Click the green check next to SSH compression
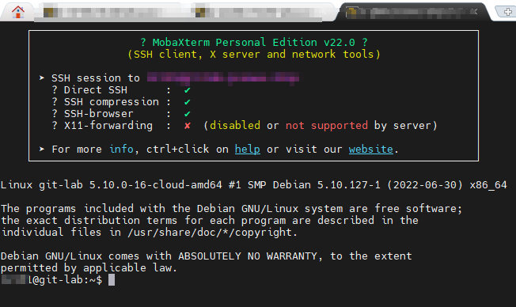The width and height of the screenshot is (516, 307). [188, 102]
